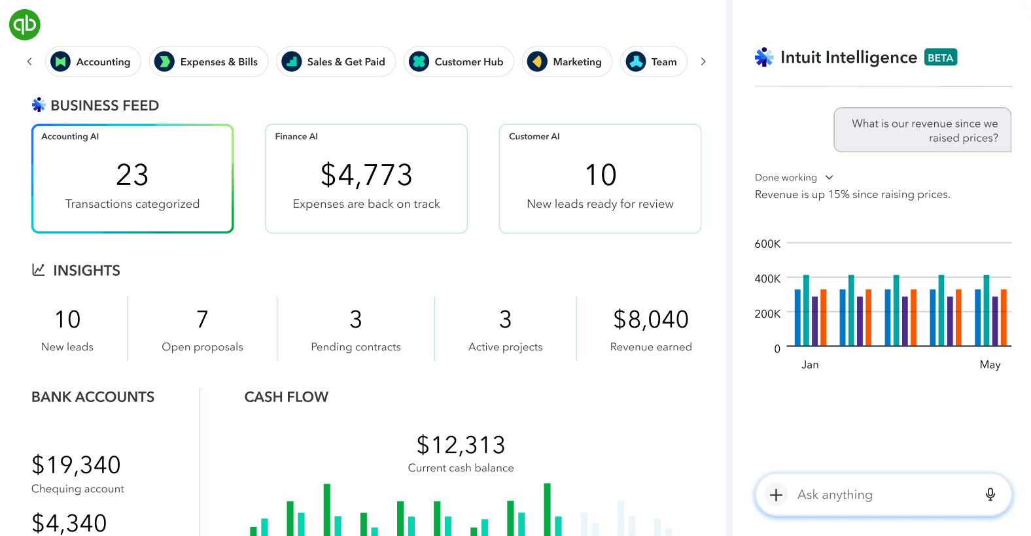Click the Jan label on revenue chart
The height and width of the screenshot is (536, 1031).
810,365
